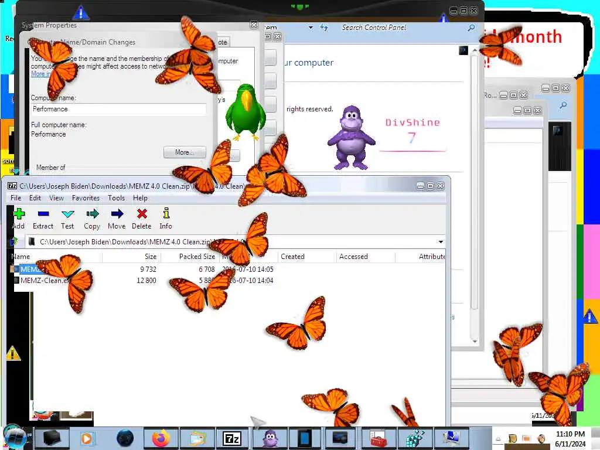The height and width of the screenshot is (450, 600).
Task: Click the black cube taskbar icon
Action: 52,438
